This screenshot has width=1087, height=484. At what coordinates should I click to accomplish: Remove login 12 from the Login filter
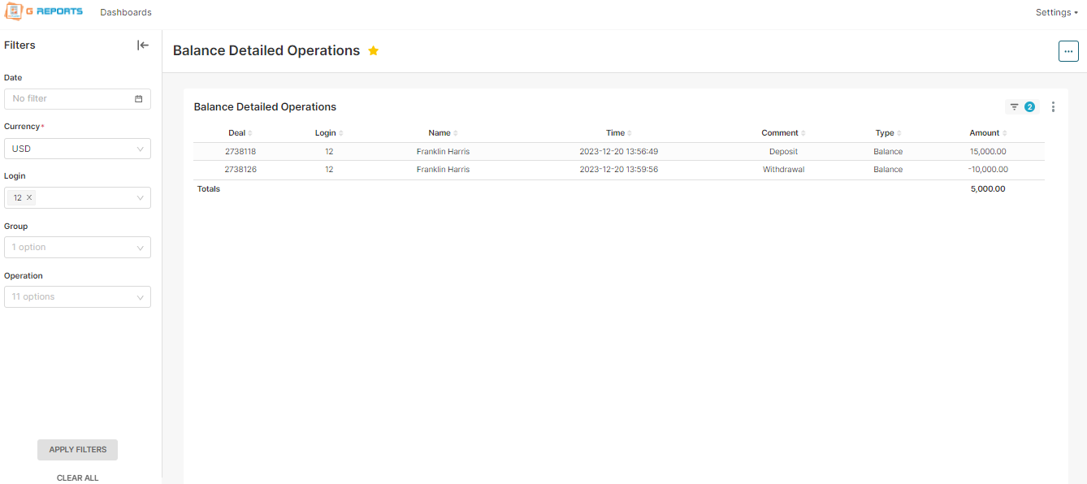coord(29,197)
